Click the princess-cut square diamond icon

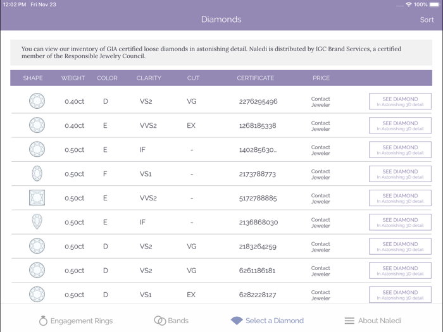[37, 198]
